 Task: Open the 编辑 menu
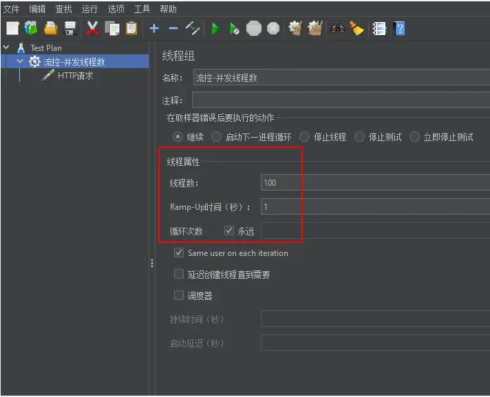coord(37,9)
